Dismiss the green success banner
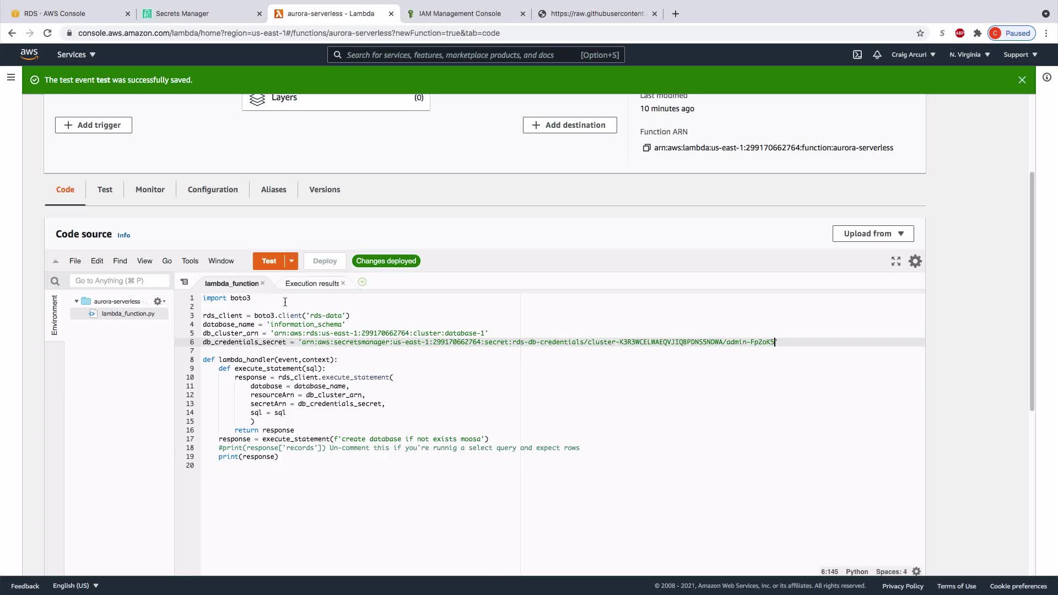The width and height of the screenshot is (1058, 595). point(1022,80)
